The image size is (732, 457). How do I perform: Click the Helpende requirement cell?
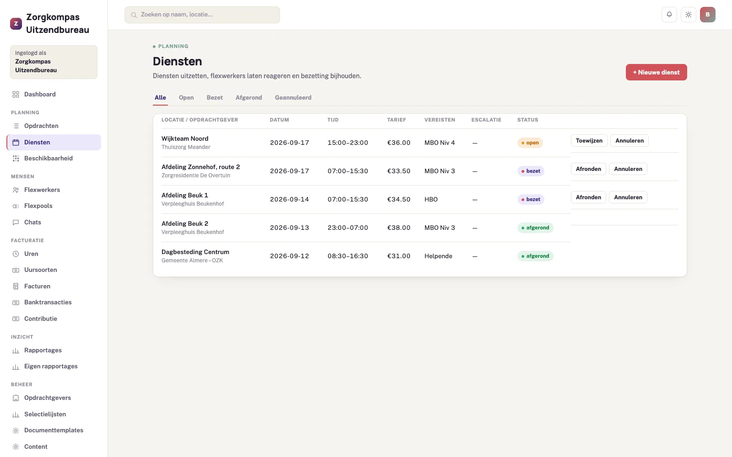click(x=438, y=256)
